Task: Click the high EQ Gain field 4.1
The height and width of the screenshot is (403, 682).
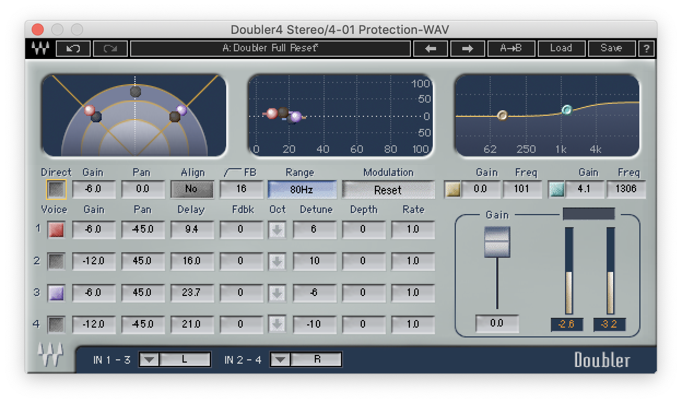Action: pos(585,189)
